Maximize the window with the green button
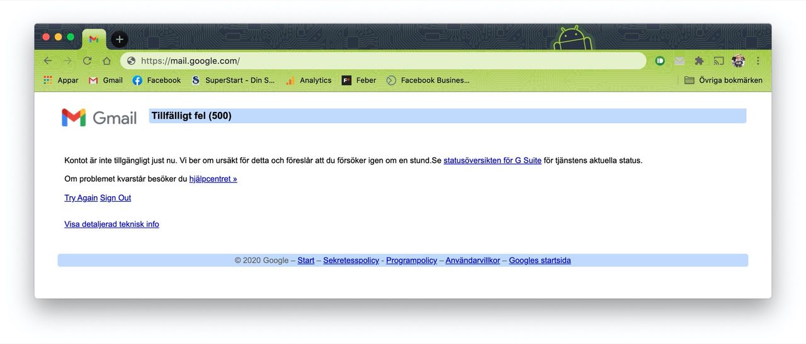Viewport: 806px width, 344px height. point(71,37)
